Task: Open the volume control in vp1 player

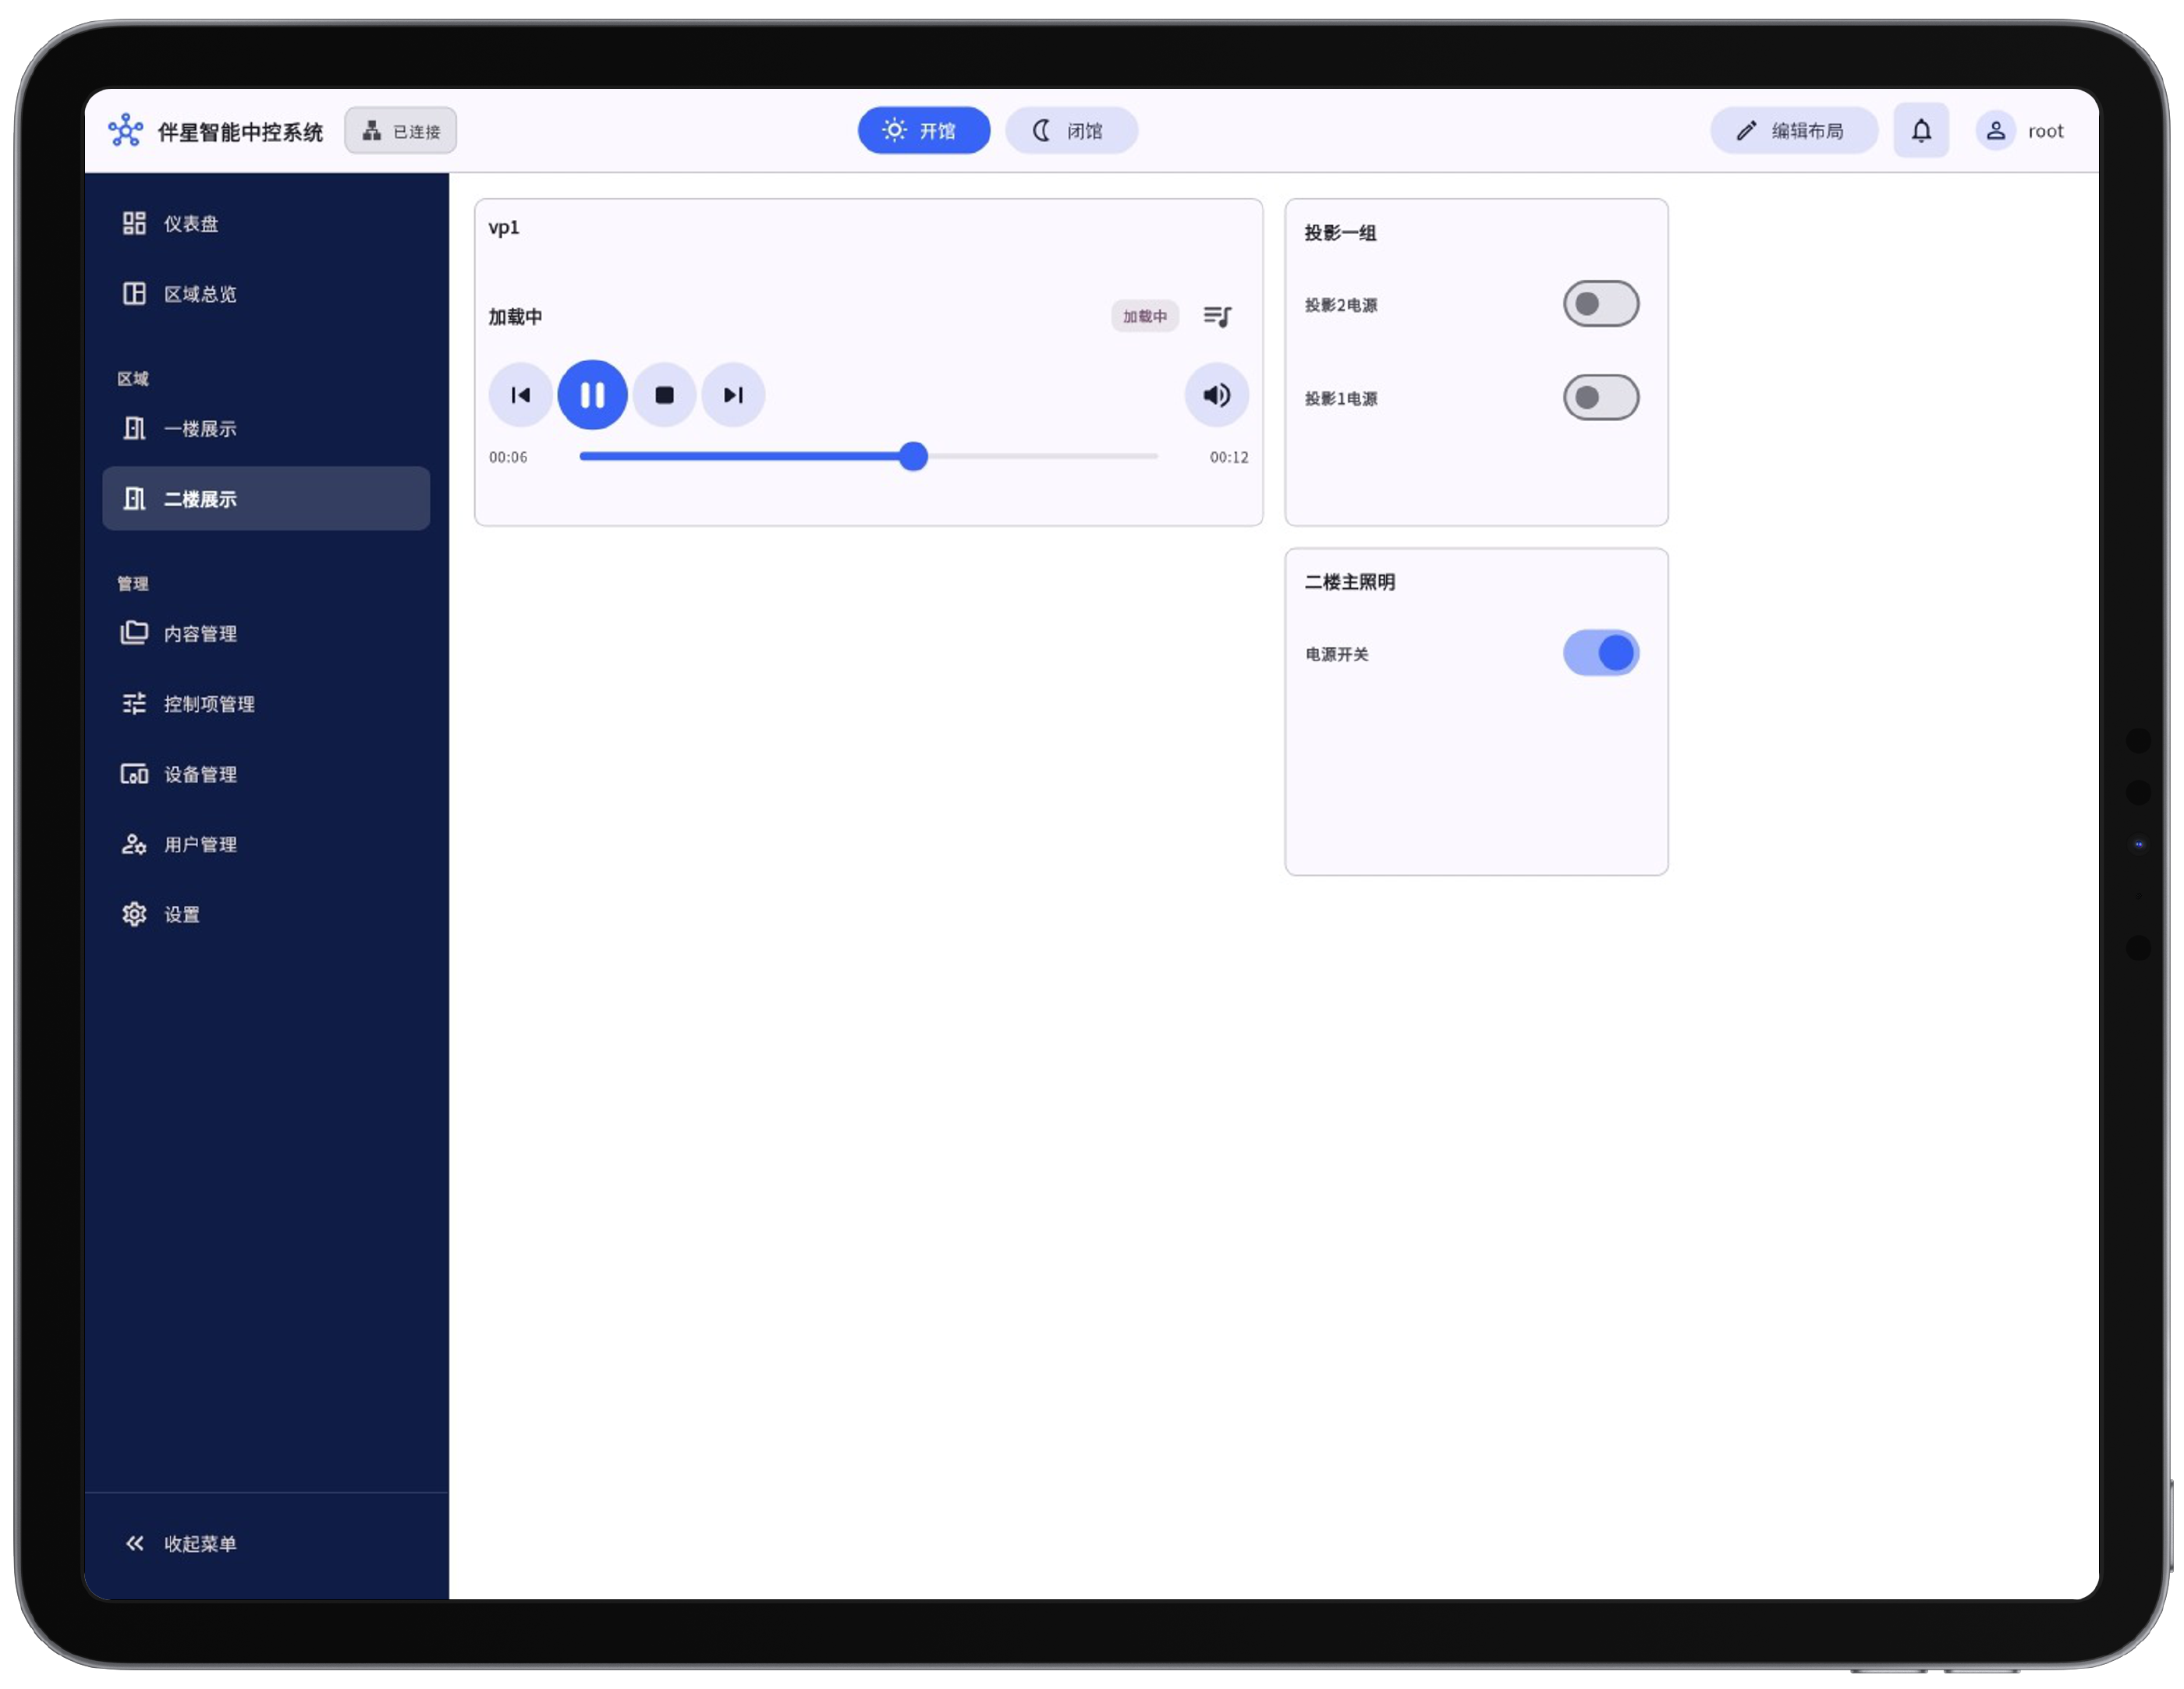Action: pos(1216,395)
